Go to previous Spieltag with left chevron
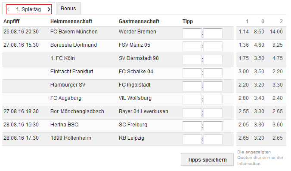The height and width of the screenshot is (171, 291). point(8,9)
